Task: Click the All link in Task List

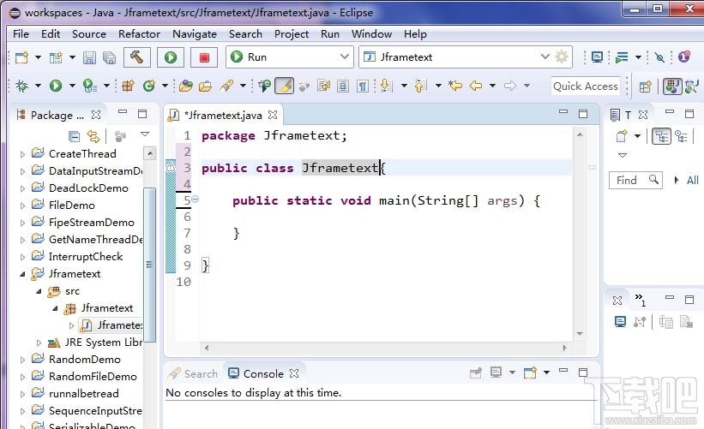Action: [x=692, y=180]
